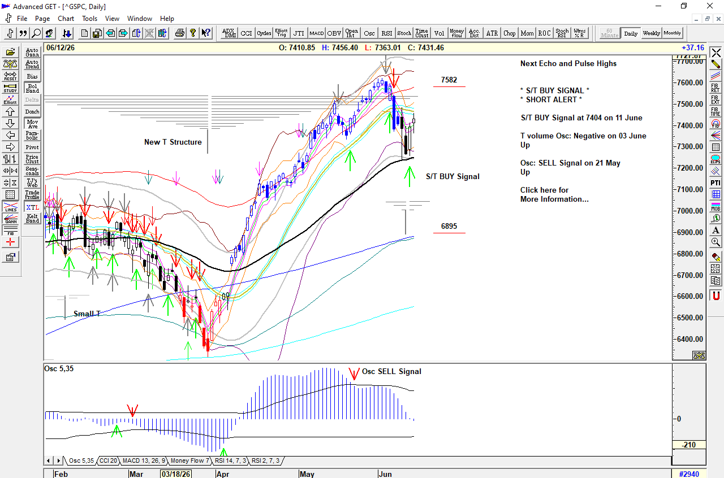
Task: Click the #2940 bar count field
Action: click(x=689, y=474)
